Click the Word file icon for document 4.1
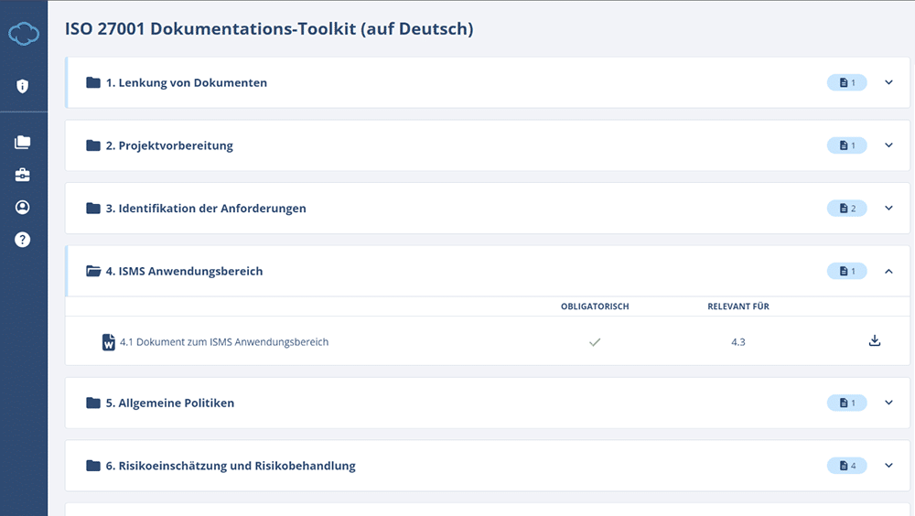 point(109,342)
